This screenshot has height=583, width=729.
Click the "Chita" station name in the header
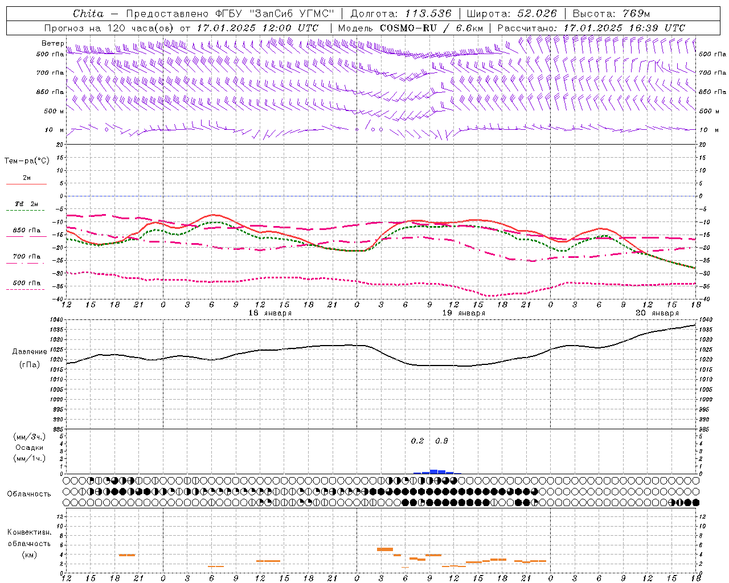(x=88, y=14)
